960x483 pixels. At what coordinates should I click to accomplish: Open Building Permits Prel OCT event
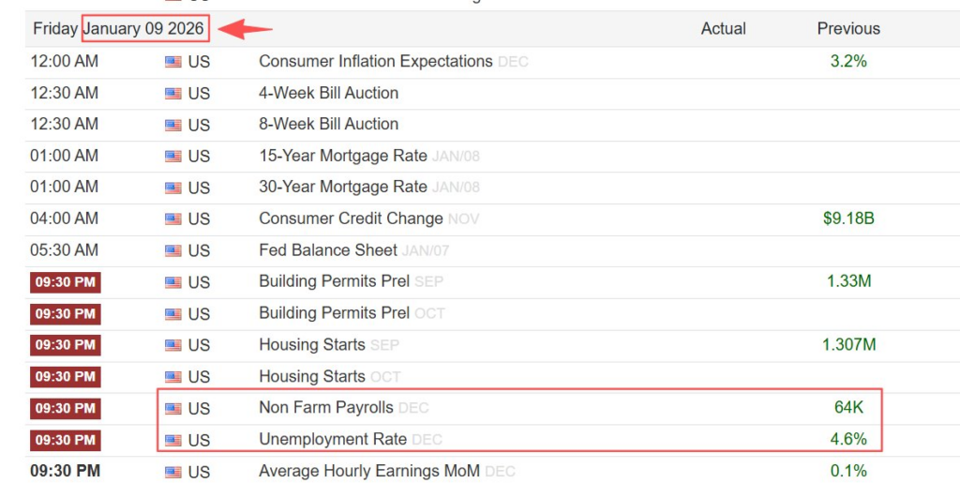pyautogui.click(x=334, y=312)
